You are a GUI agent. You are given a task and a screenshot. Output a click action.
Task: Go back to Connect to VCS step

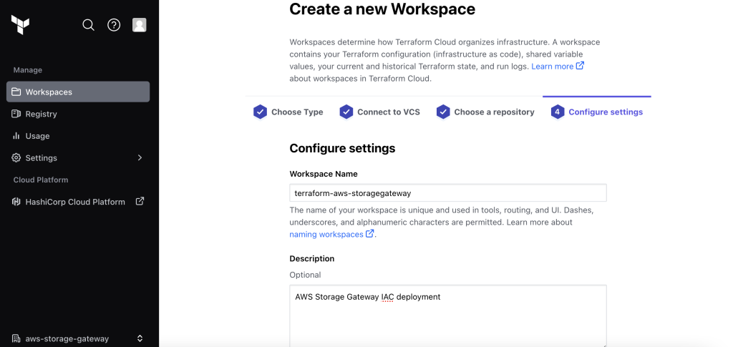point(379,112)
